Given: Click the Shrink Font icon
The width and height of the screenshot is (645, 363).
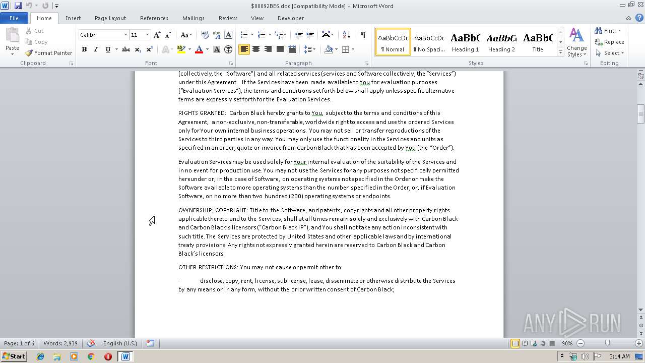Looking at the screenshot, I should (168, 35).
